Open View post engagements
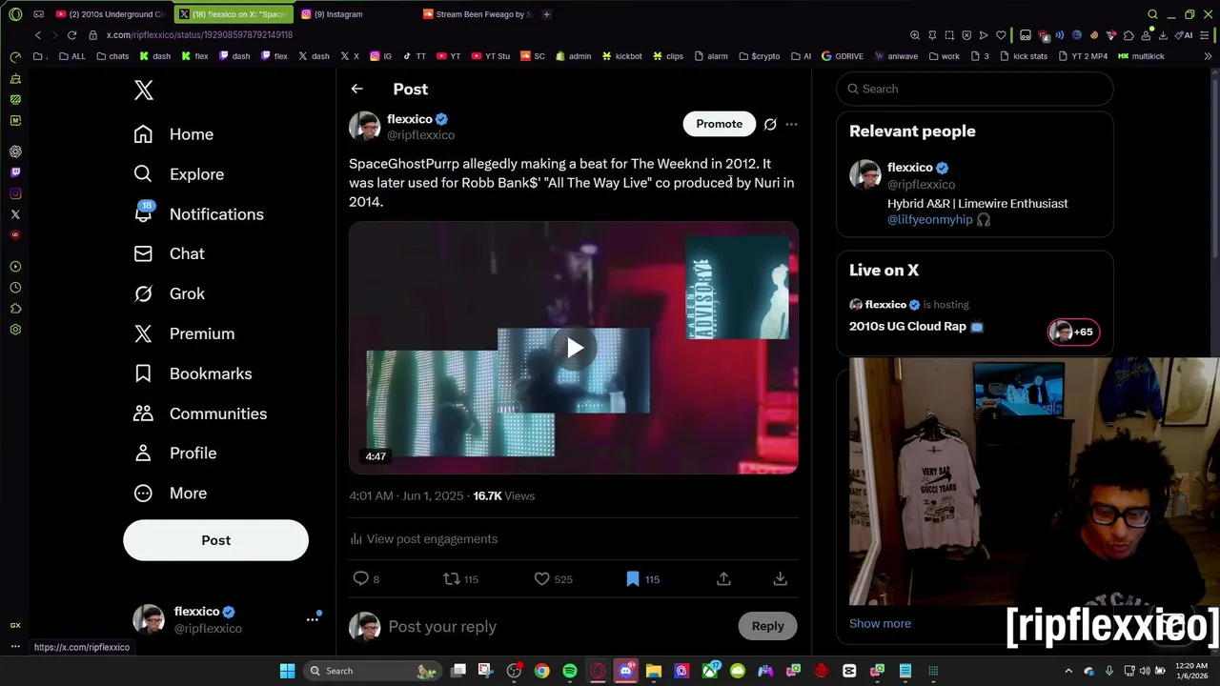This screenshot has height=686, width=1220. point(423,539)
